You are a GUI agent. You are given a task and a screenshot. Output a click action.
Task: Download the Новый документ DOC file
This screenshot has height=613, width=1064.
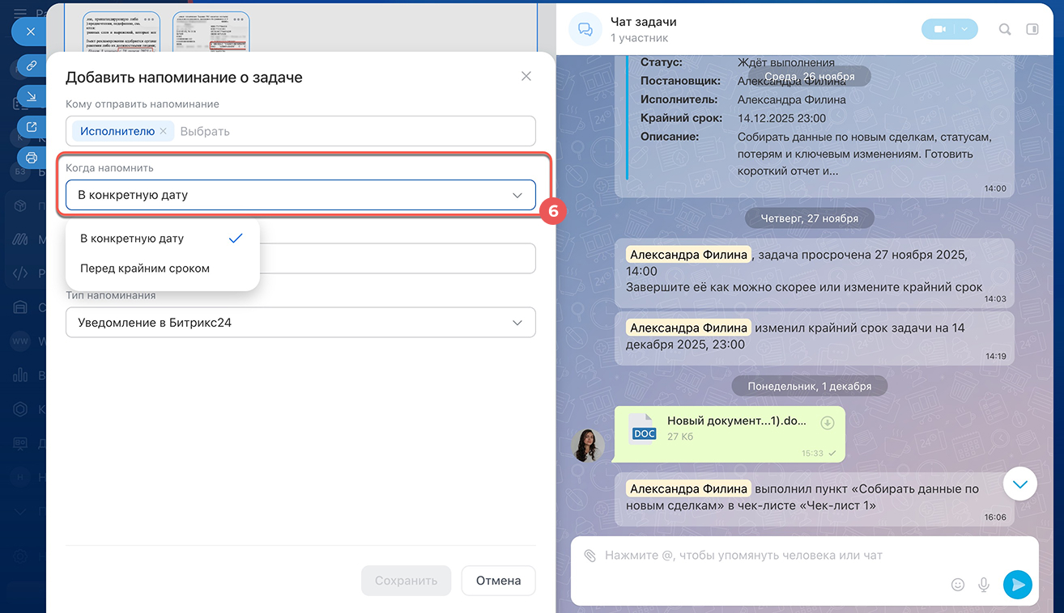click(x=827, y=423)
